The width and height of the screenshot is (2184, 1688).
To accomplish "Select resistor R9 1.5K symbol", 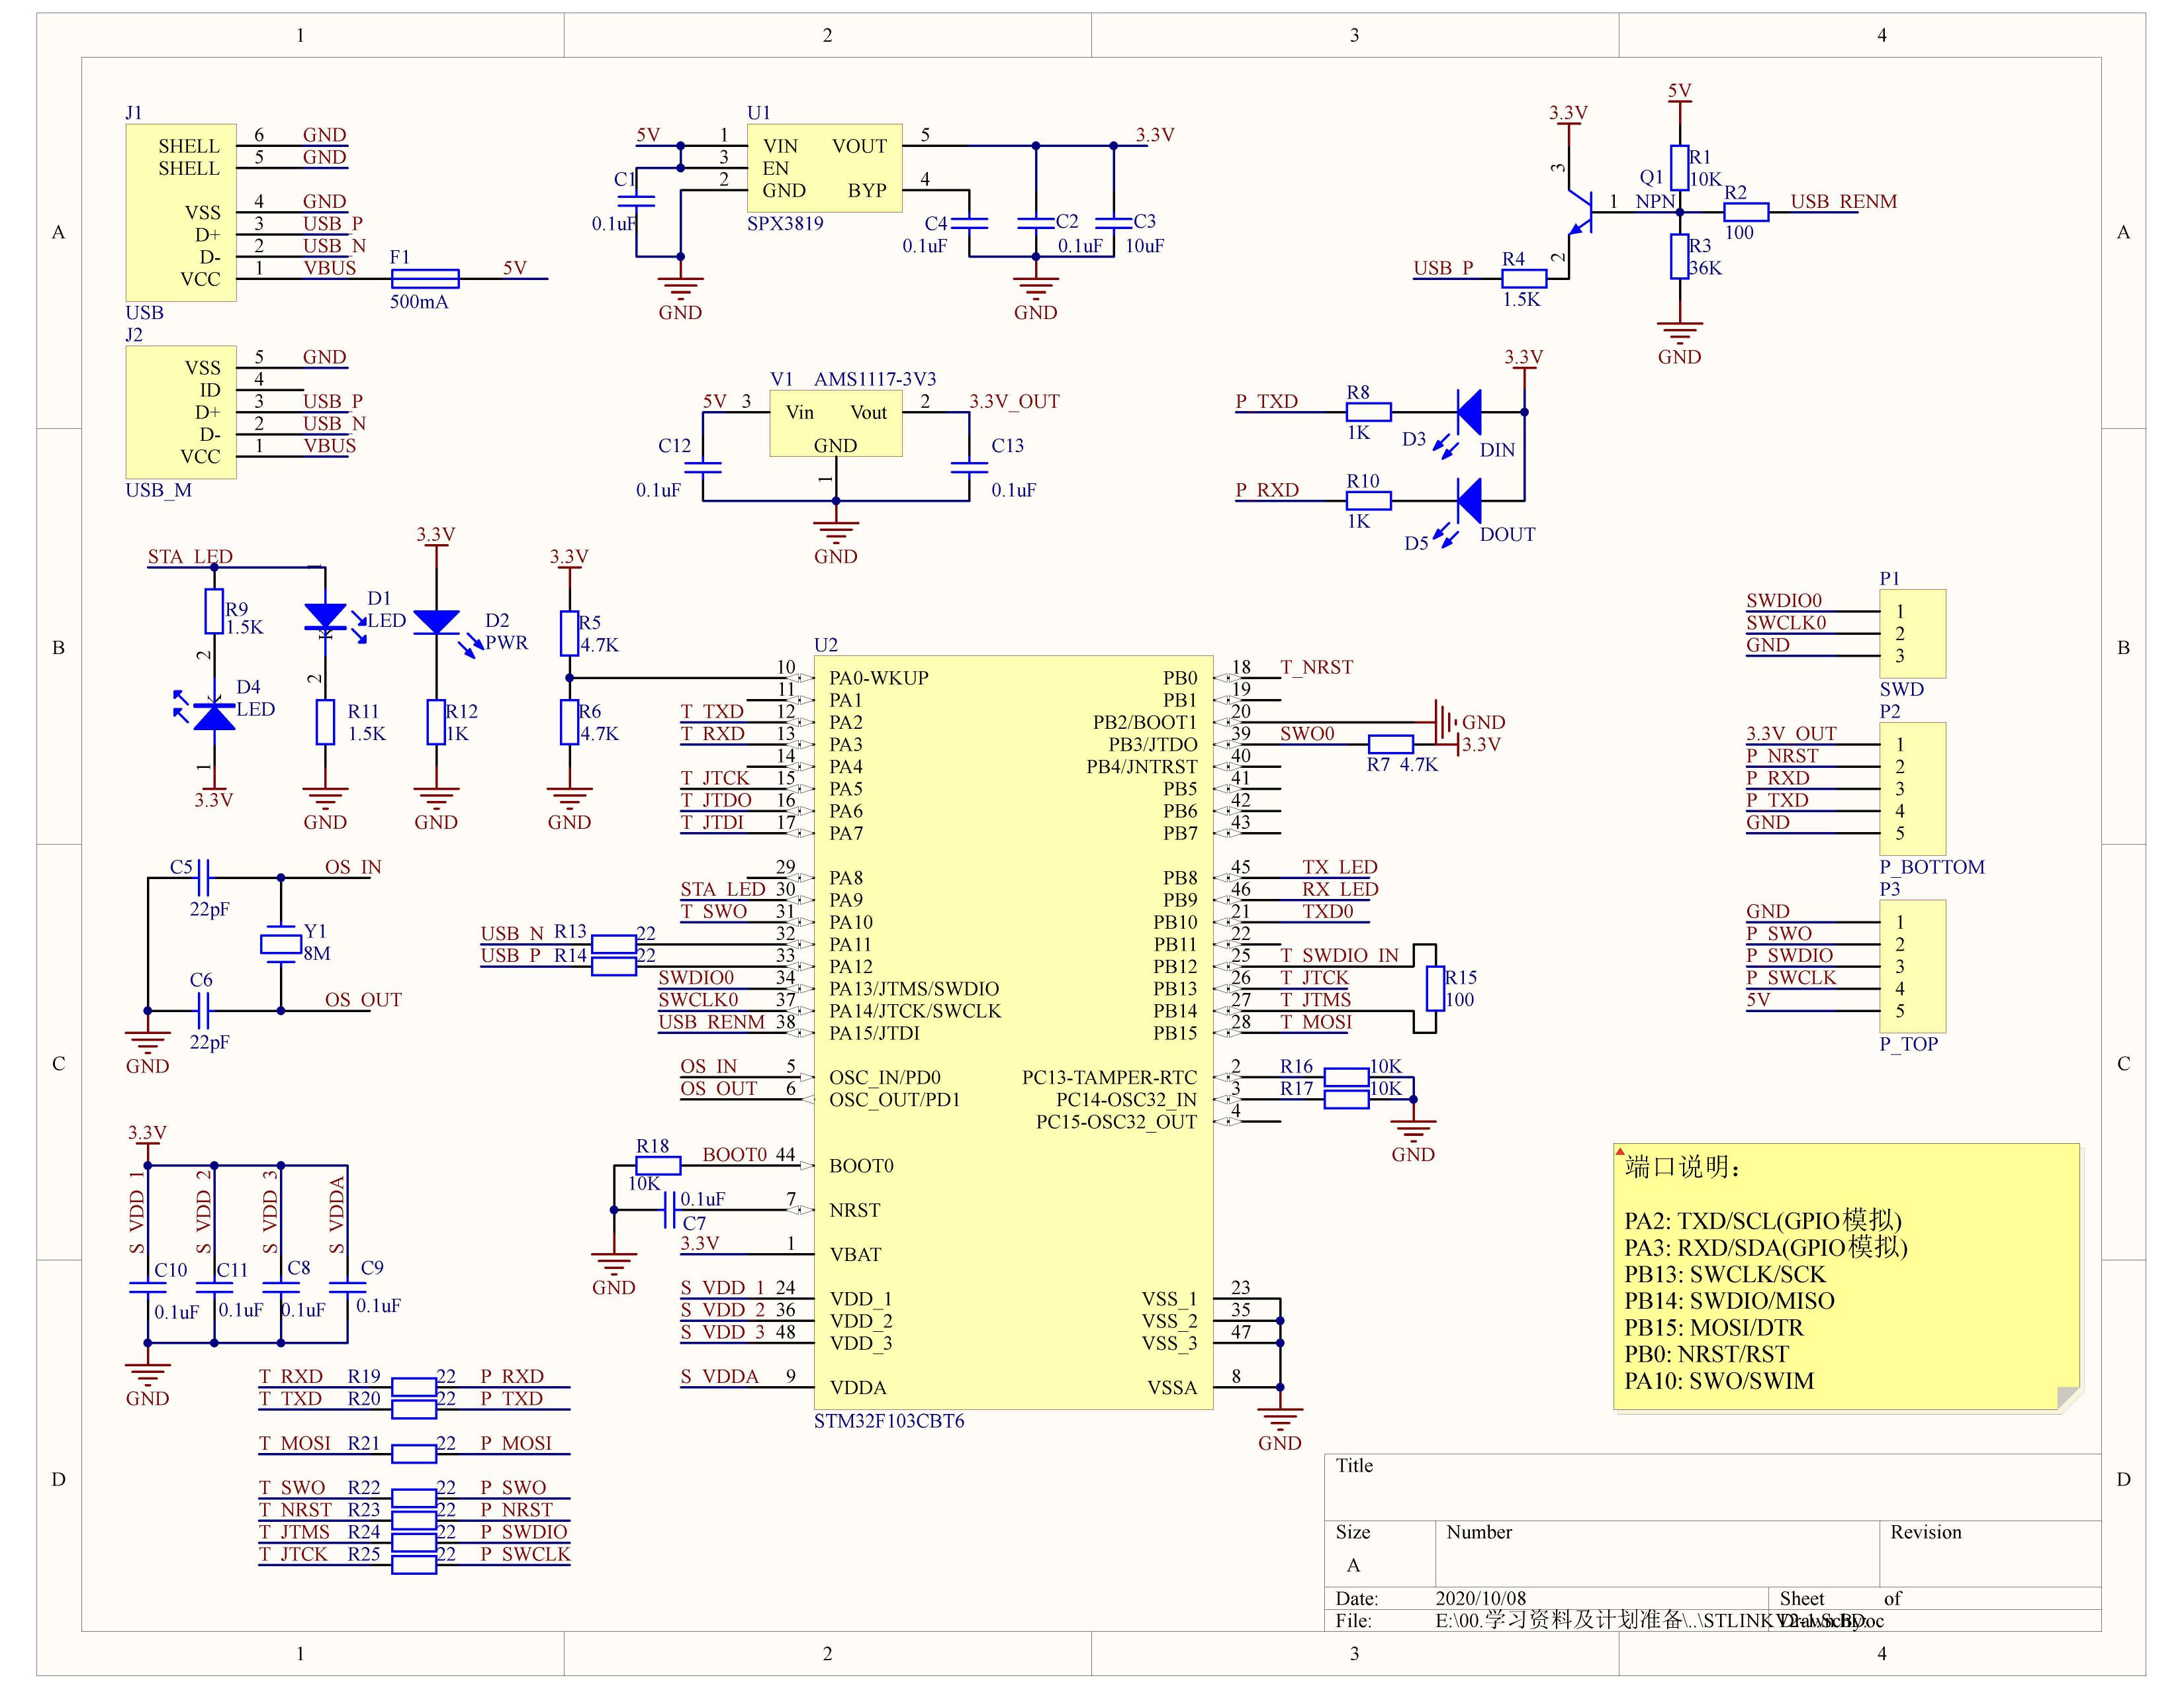I will pos(214,611).
